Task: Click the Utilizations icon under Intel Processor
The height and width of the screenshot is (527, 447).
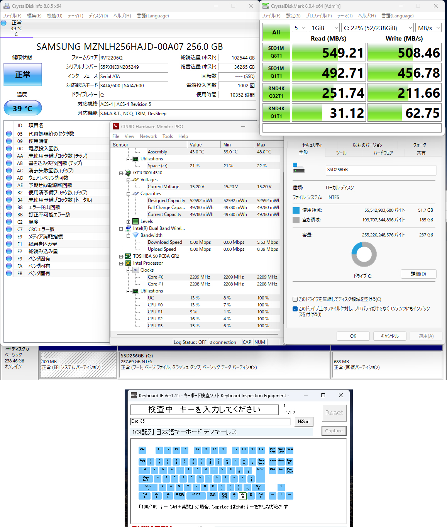Action: [135, 291]
